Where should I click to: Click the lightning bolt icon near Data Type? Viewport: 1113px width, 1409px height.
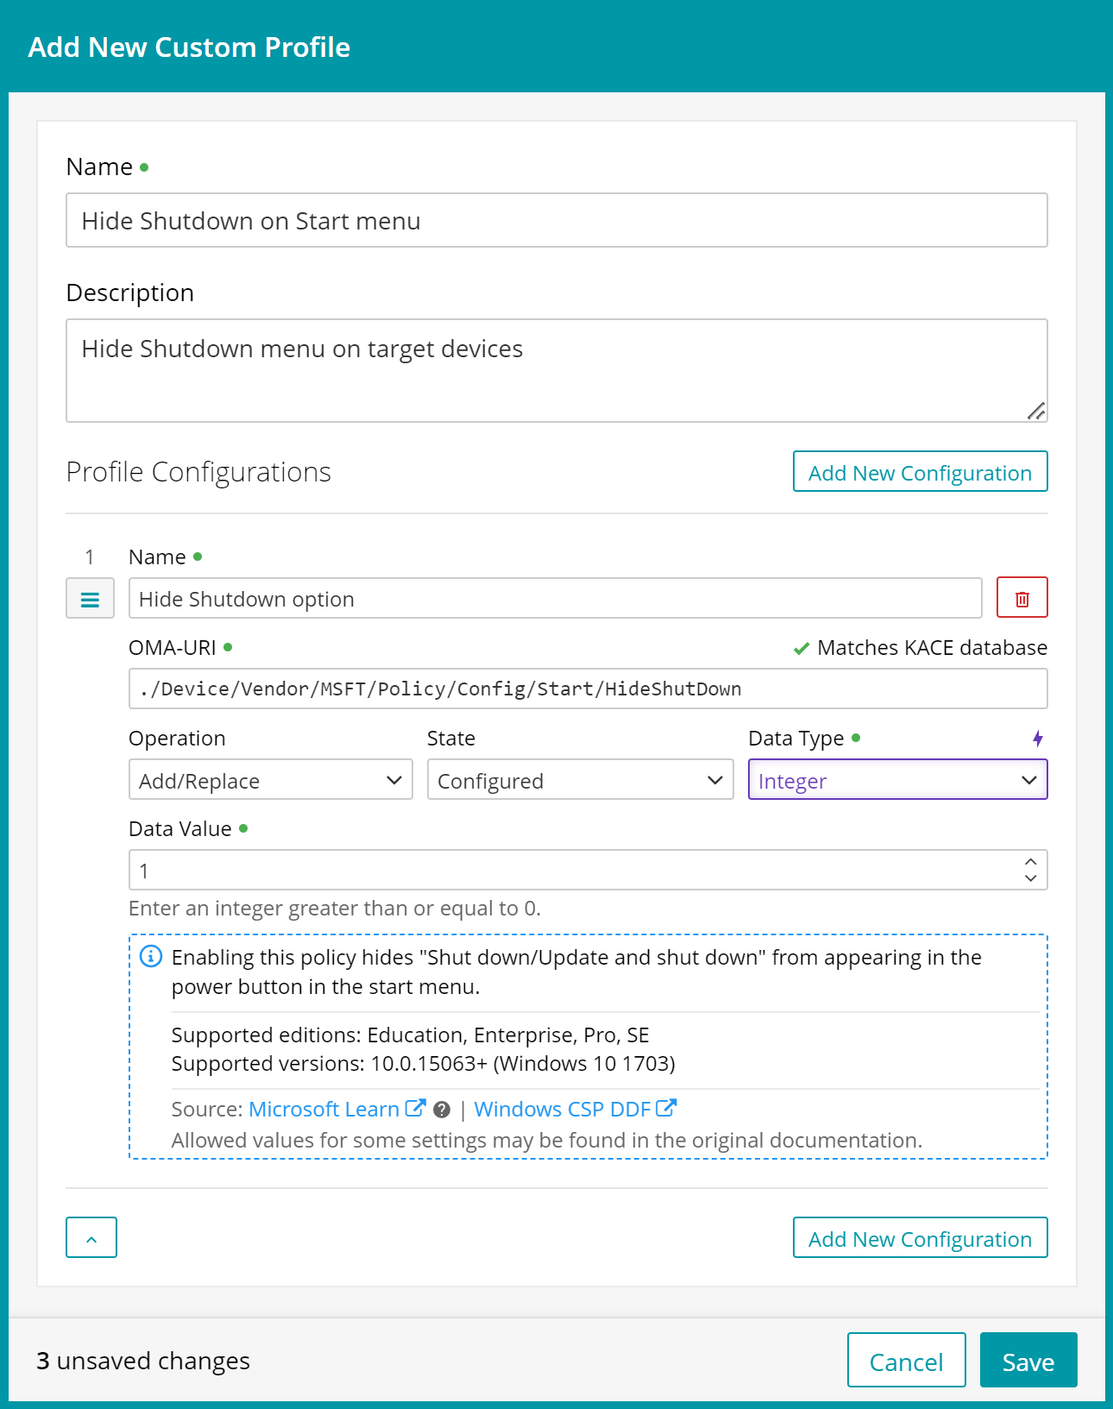1038,739
